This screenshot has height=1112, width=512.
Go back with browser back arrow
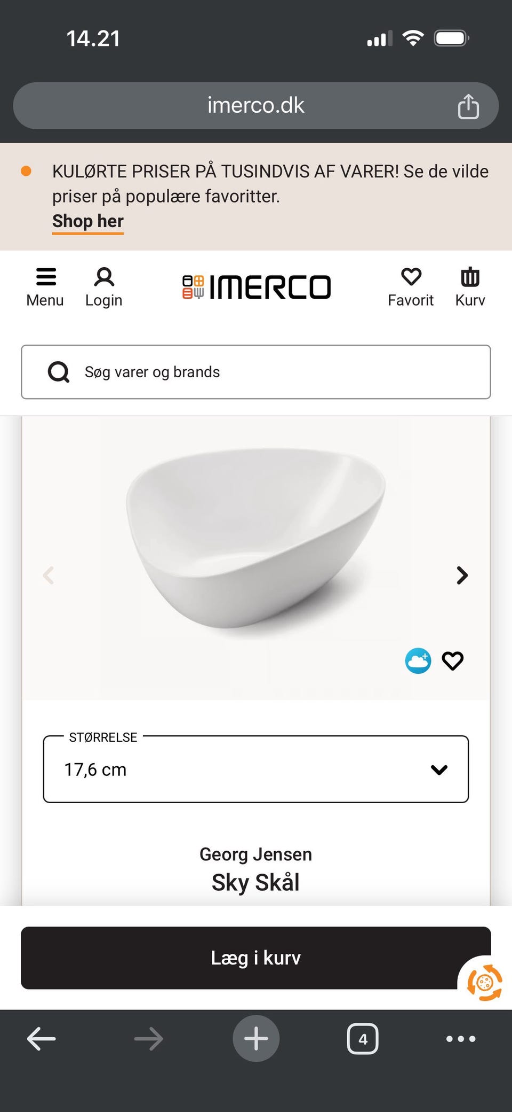coord(41,1039)
